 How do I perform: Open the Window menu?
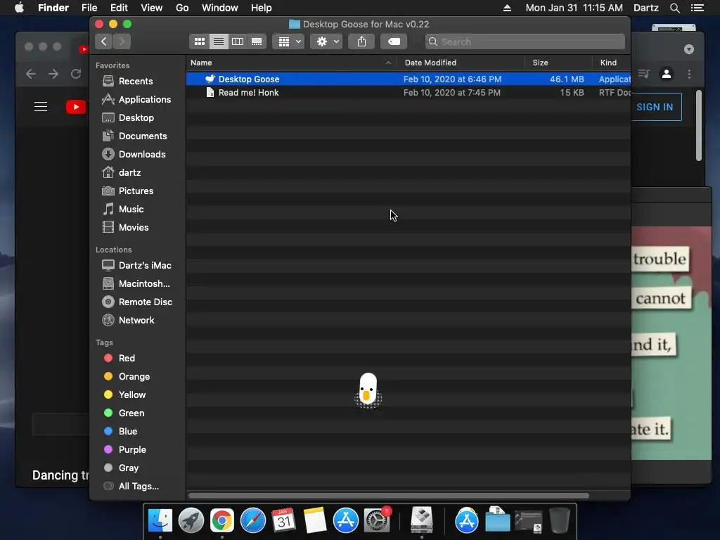220,8
